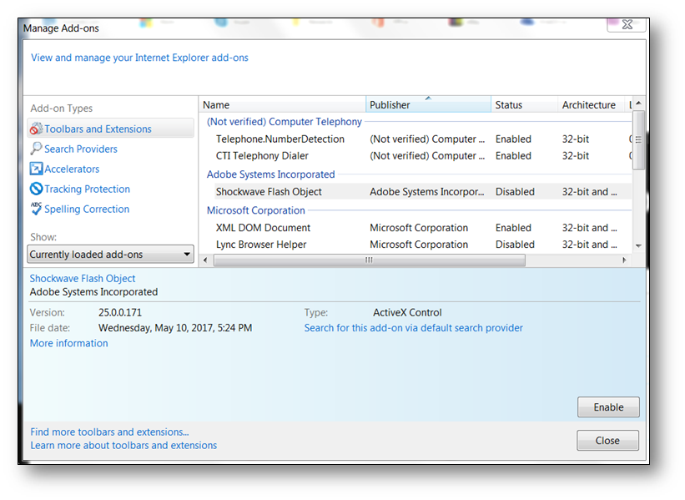Click the Search Providers magnifier icon
This screenshot has height=500, width=685.
click(x=36, y=149)
